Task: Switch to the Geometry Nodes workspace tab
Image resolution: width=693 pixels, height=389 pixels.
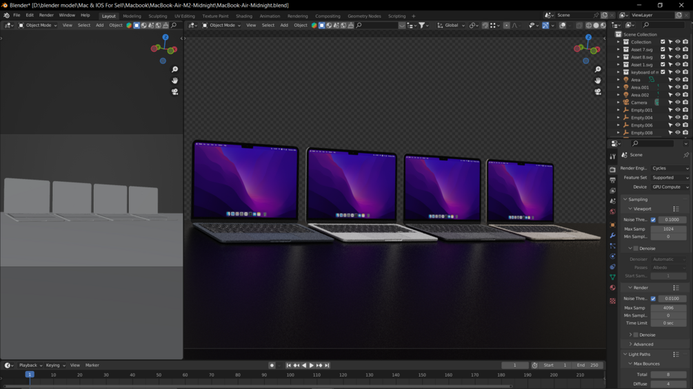Action: click(364, 16)
